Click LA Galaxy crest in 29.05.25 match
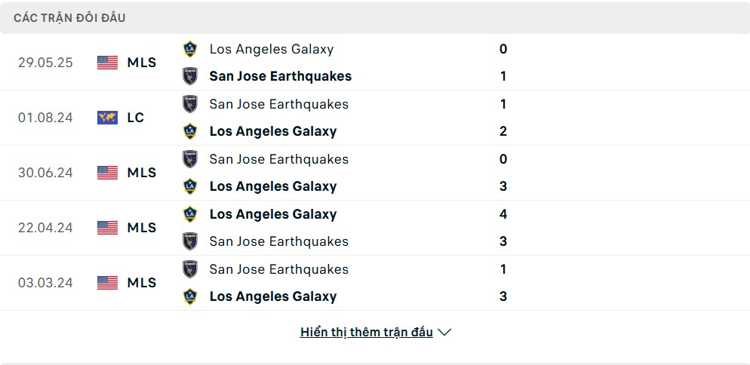 tap(190, 49)
